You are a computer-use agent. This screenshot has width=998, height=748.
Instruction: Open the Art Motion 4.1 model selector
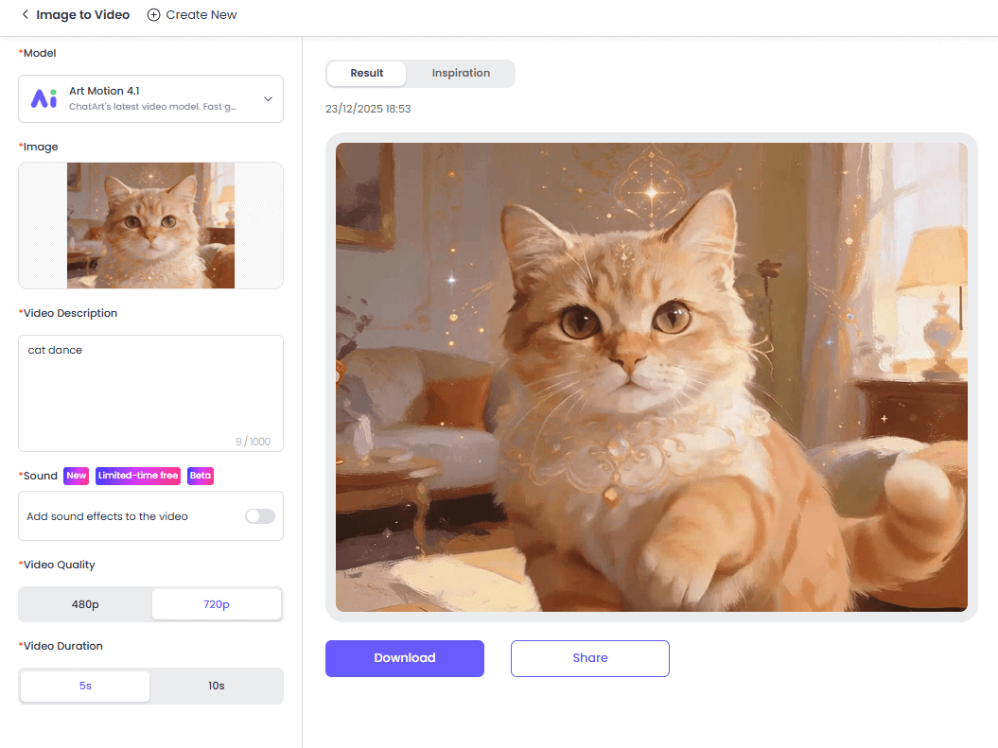151,98
